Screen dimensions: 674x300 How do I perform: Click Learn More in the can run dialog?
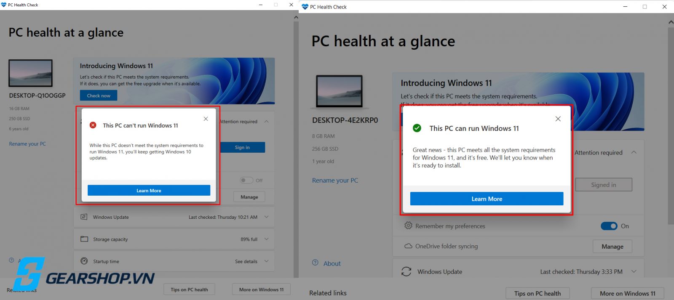coord(487,199)
